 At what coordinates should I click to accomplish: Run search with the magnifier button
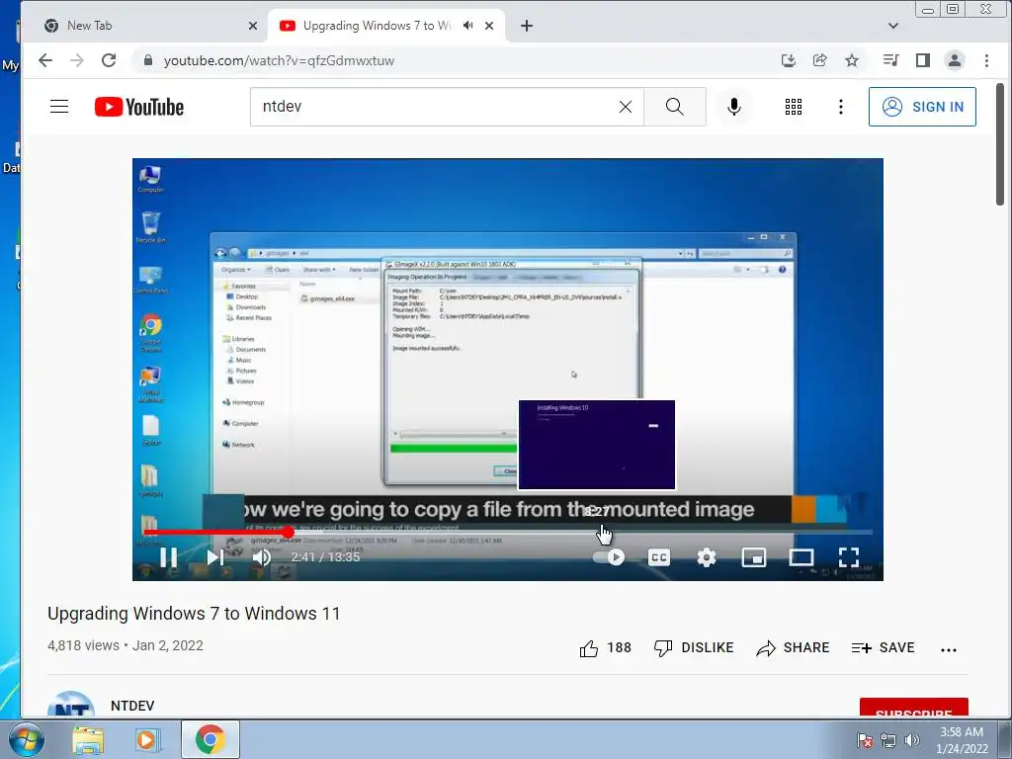(x=674, y=107)
